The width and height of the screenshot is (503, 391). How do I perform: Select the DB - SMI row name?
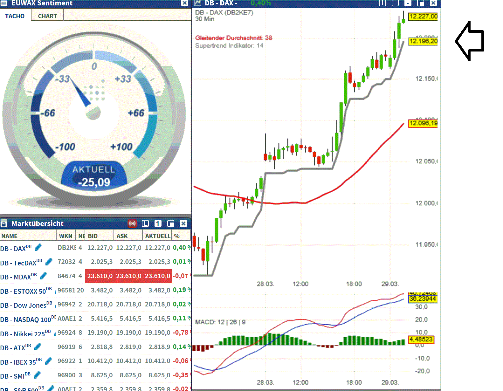[15, 375]
